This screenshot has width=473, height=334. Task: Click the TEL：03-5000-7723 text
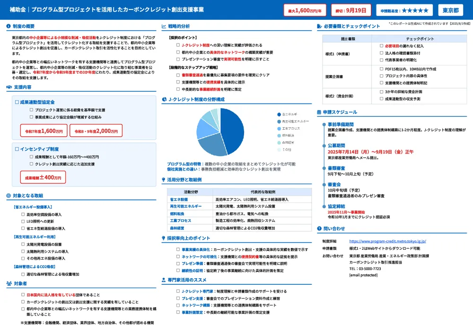[x=365, y=269]
